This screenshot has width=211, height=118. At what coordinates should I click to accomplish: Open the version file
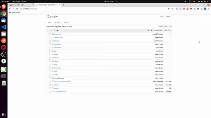tap(56, 88)
